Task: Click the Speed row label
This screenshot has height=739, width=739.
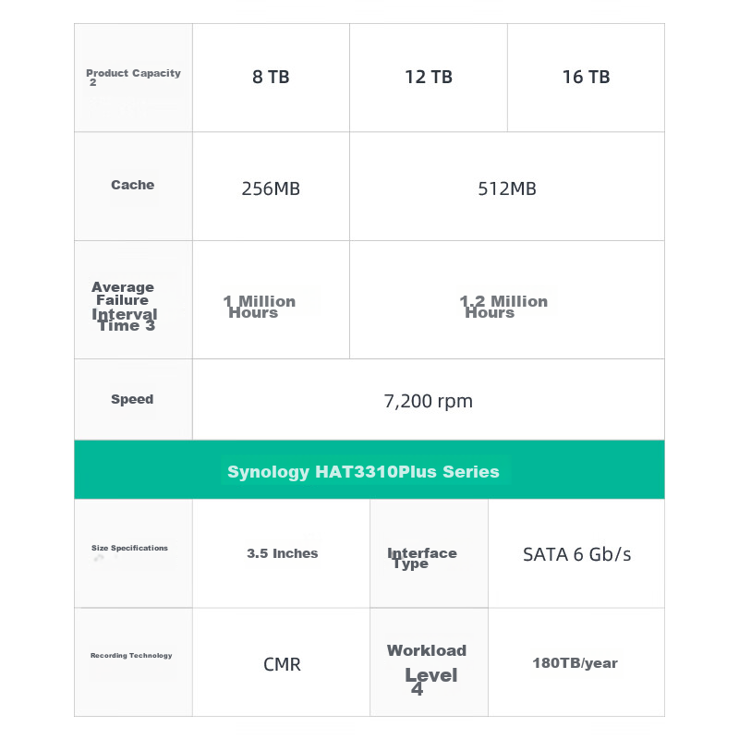Action: [132, 399]
